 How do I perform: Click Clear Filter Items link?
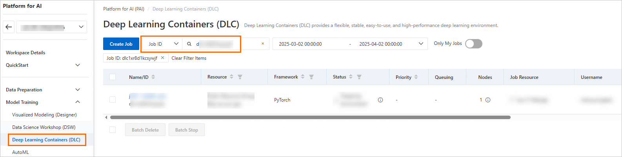[x=189, y=58]
